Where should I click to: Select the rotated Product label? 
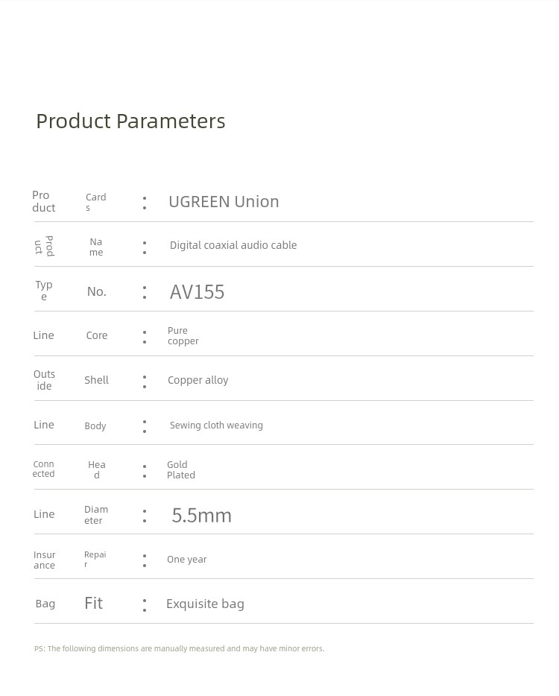click(45, 246)
